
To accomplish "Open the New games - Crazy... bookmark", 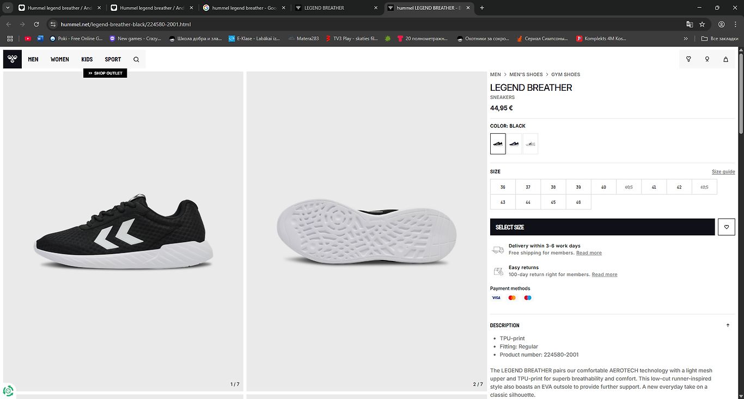I will [x=135, y=39].
